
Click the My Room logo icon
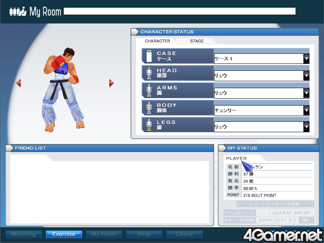tap(18, 11)
